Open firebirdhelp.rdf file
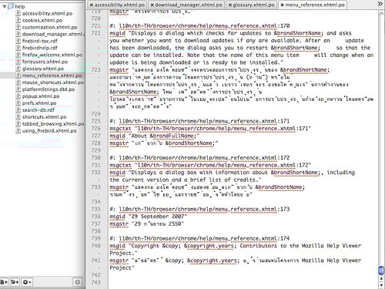Viewport: 385px width, 289px height. (40, 48)
